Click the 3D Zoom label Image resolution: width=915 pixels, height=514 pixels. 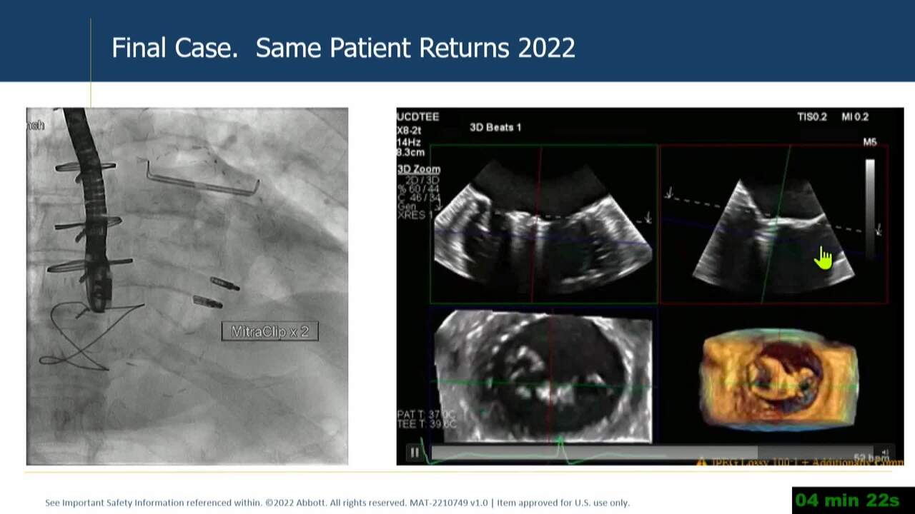[419, 169]
